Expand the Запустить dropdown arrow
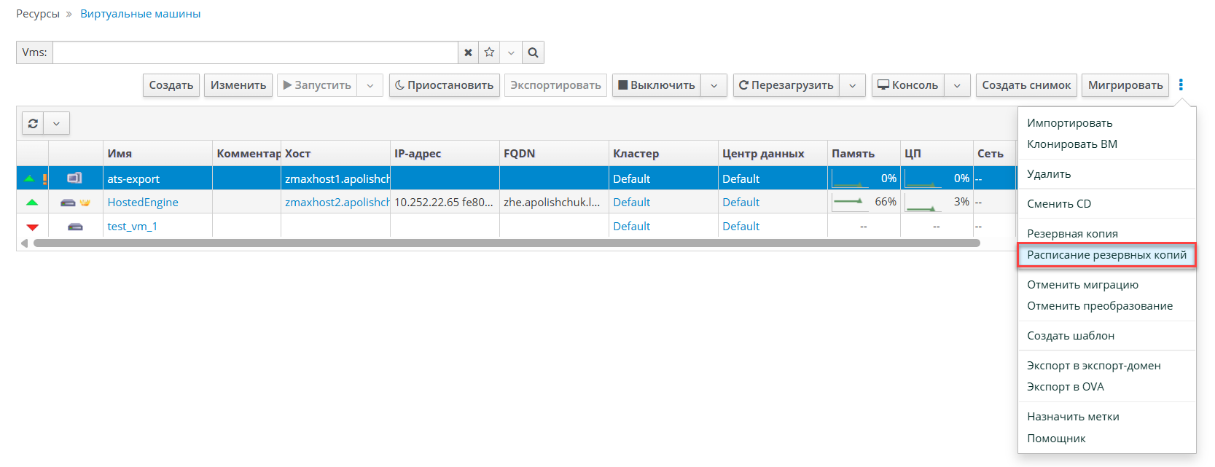The height and width of the screenshot is (467, 1215). (x=370, y=85)
